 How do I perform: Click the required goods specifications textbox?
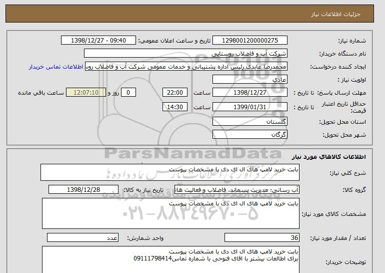click(170, 213)
